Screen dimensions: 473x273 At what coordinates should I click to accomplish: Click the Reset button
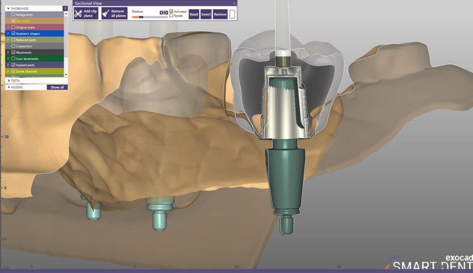pos(194,14)
